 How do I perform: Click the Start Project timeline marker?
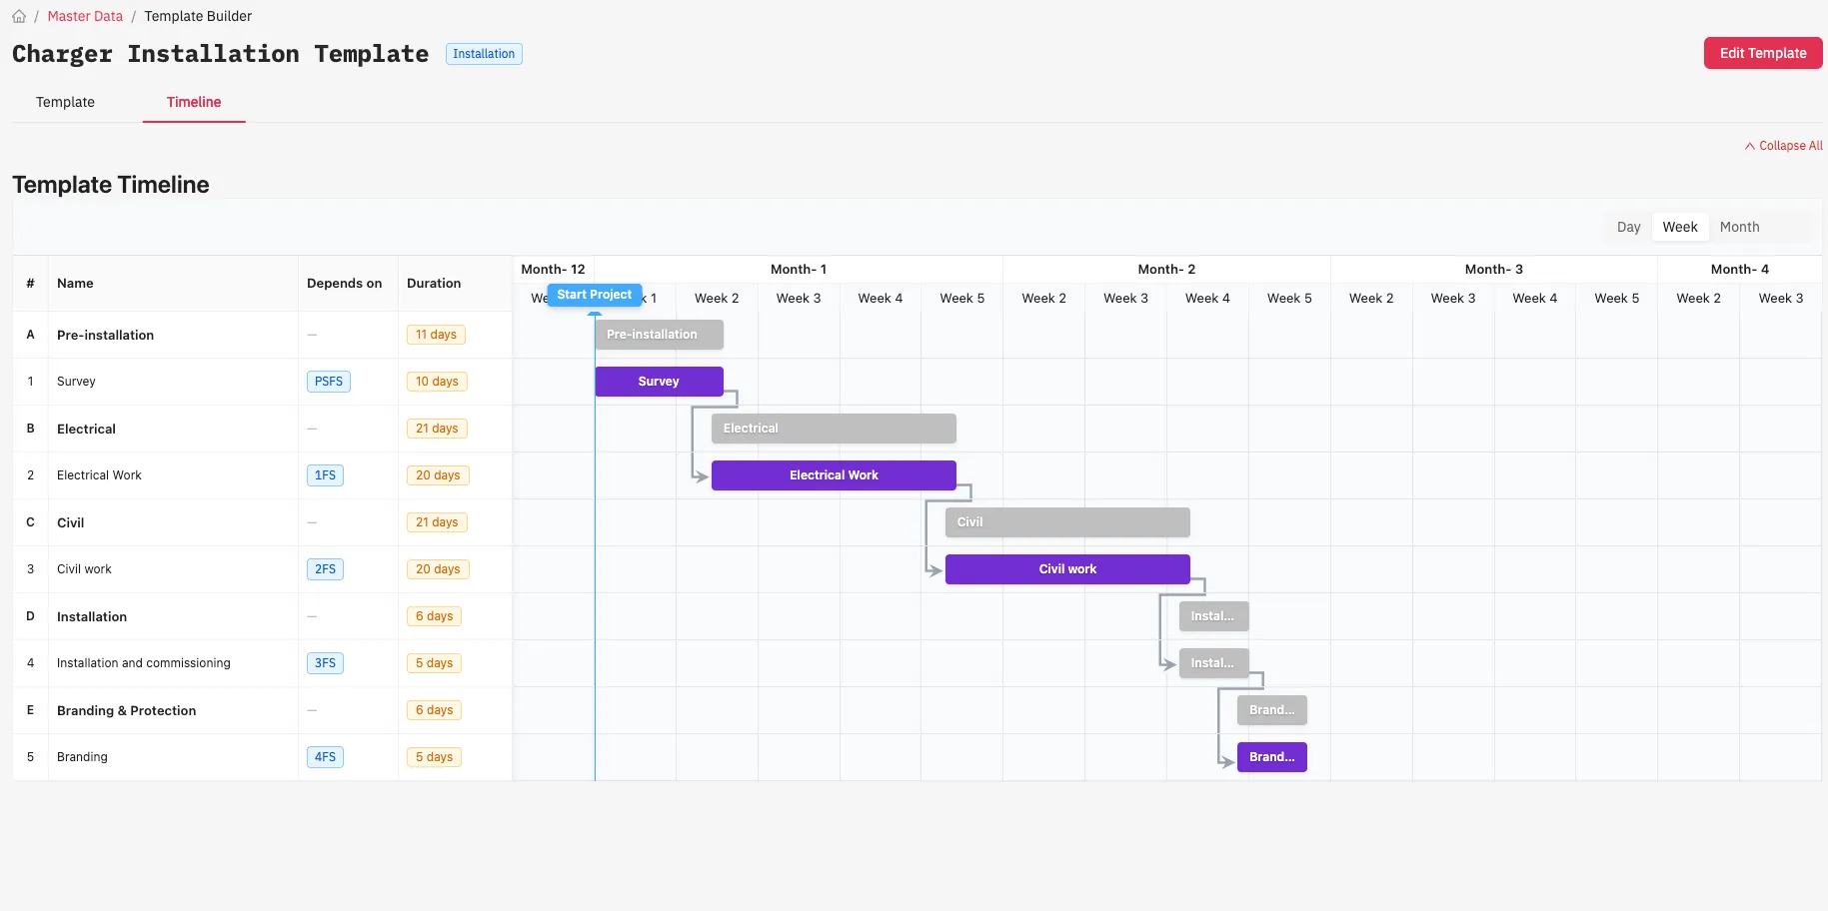[595, 295]
